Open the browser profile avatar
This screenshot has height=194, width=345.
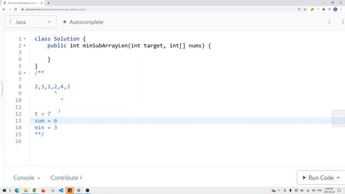click(335, 10)
